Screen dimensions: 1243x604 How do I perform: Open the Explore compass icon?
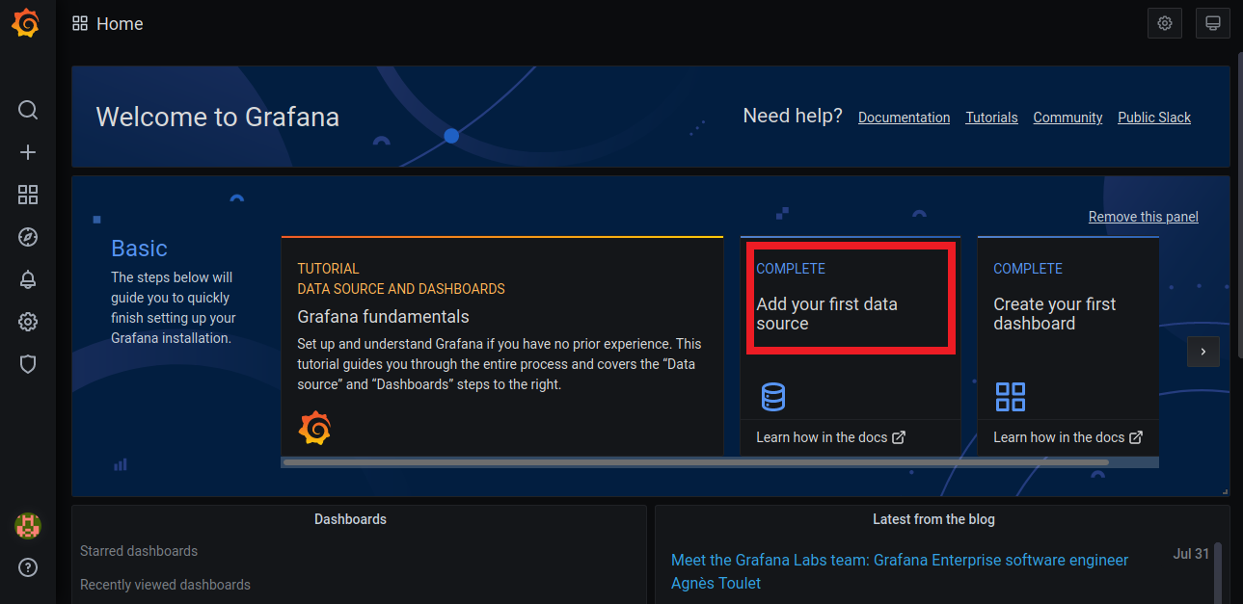(x=28, y=237)
